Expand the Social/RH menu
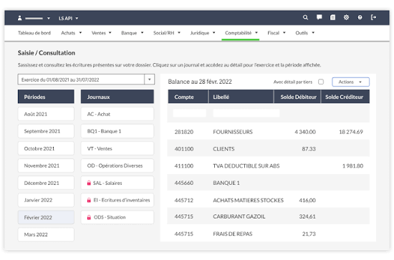394x260 pixels. click(167, 33)
